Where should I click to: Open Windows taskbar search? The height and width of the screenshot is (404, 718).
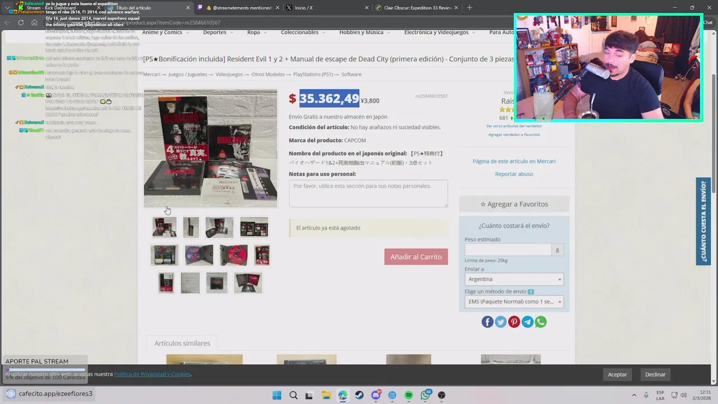293,395
